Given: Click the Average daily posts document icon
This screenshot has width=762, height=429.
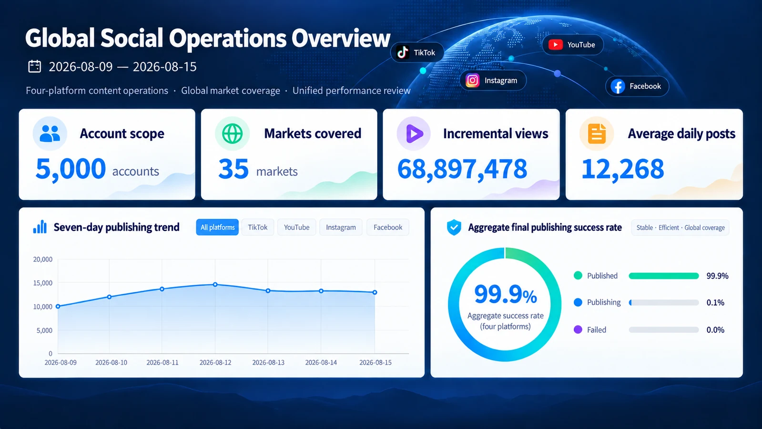Looking at the screenshot, I should [596, 133].
